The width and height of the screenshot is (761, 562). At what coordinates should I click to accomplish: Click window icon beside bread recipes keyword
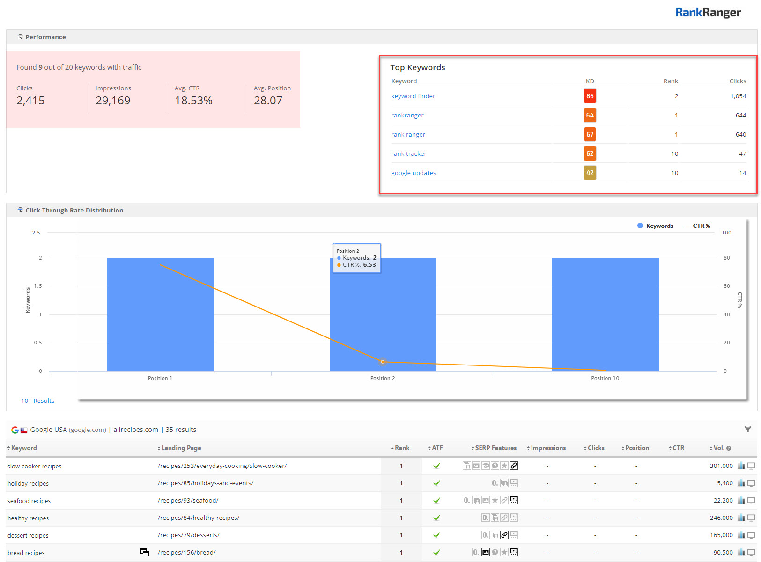coord(145,552)
